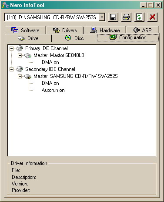Collapse the Primary IDE Channel node

click(11, 48)
